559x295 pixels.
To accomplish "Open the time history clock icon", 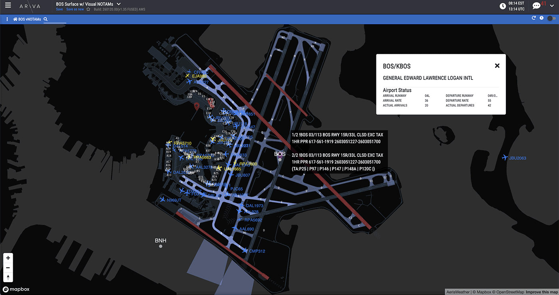I will [541, 18].
